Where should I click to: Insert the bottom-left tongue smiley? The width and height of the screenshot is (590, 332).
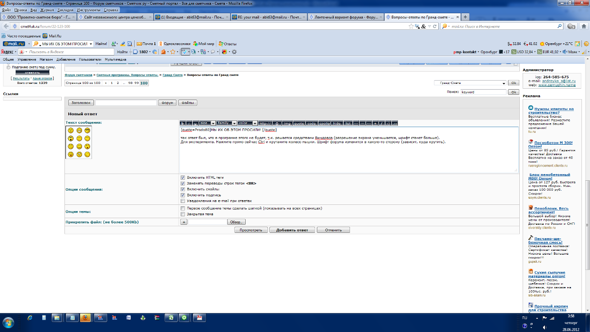[x=71, y=154]
